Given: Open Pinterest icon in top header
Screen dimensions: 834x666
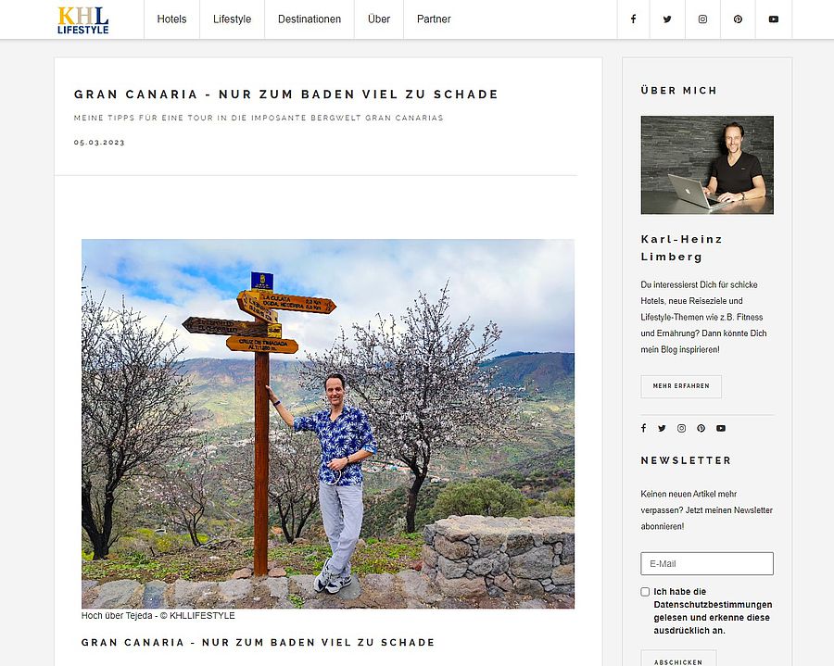Looking at the screenshot, I should click(738, 19).
